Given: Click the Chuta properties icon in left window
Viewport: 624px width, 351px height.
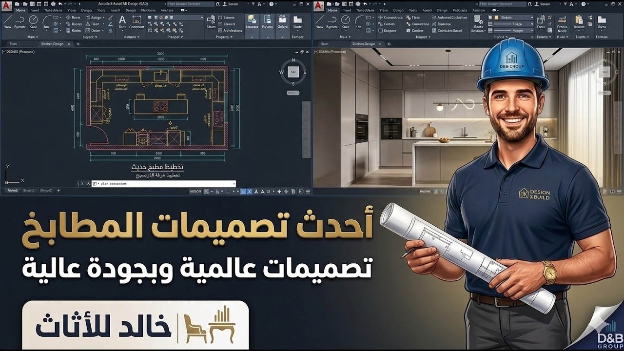Looking at the screenshot, I should pos(211,22).
